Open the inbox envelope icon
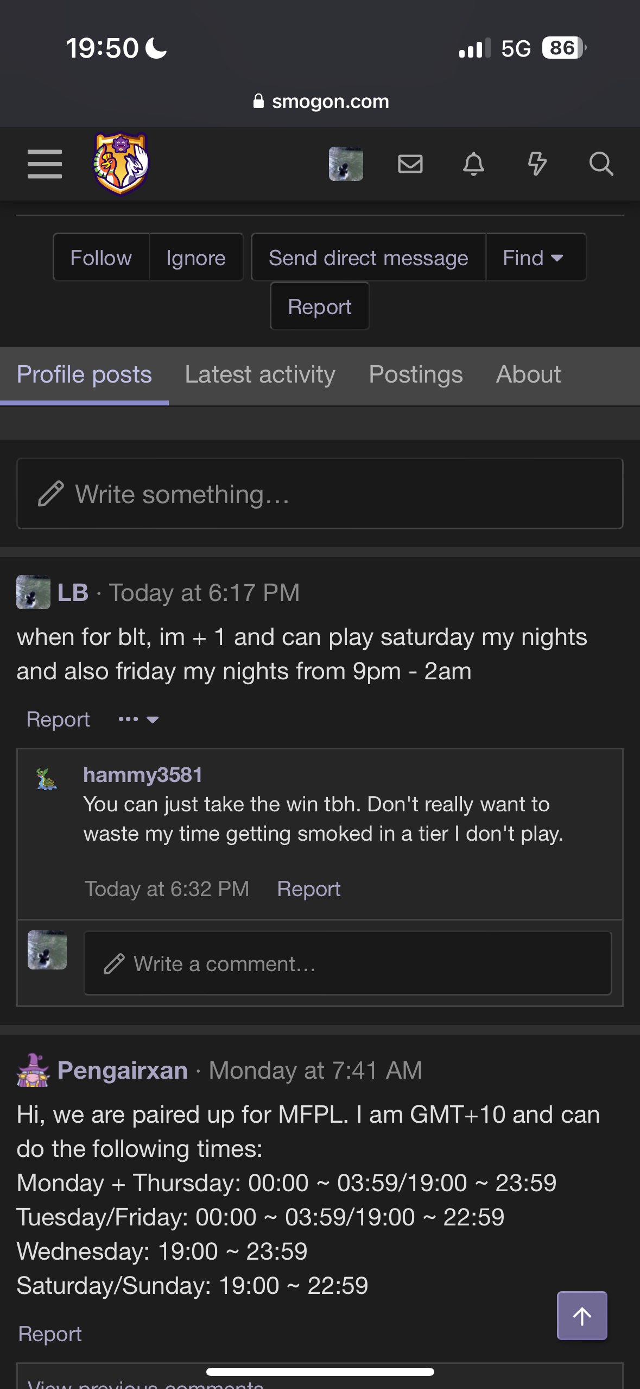The height and width of the screenshot is (1389, 640). pos(410,164)
